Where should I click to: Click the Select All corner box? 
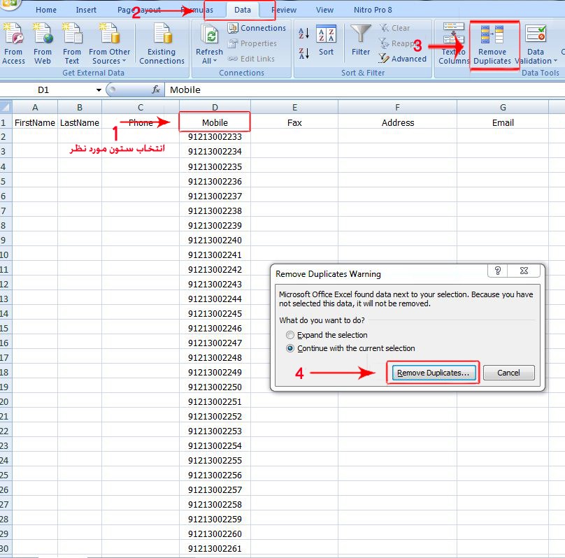6,107
